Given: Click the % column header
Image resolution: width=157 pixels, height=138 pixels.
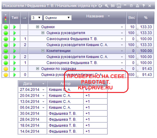Looking at the screenshot, I should [146, 18].
